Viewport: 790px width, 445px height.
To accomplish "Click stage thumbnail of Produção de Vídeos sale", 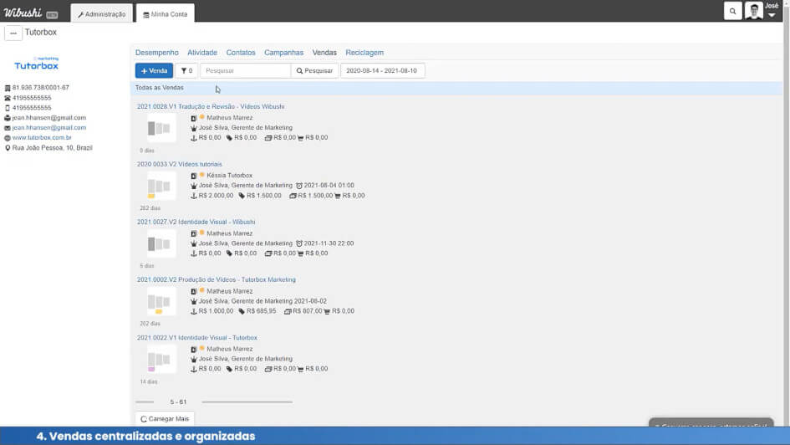I will [161, 301].
